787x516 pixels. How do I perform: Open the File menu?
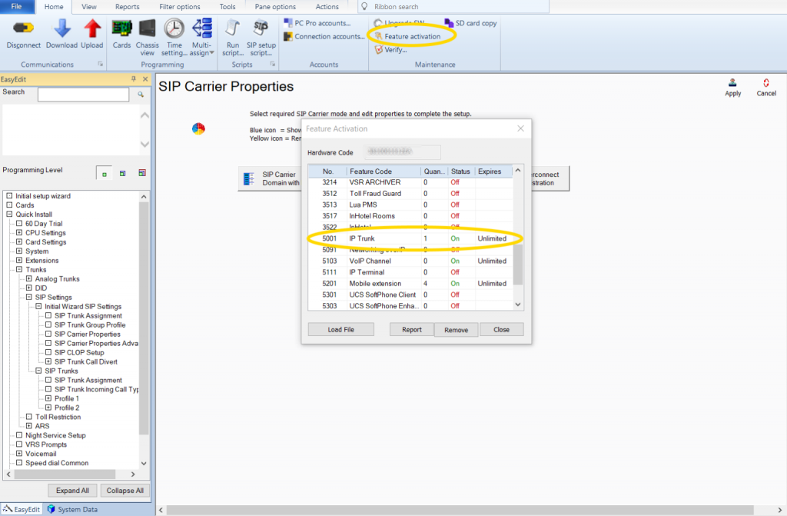pyautogui.click(x=16, y=7)
